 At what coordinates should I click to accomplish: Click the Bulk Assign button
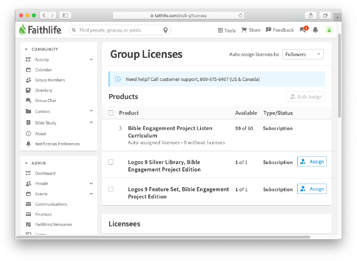pos(306,97)
